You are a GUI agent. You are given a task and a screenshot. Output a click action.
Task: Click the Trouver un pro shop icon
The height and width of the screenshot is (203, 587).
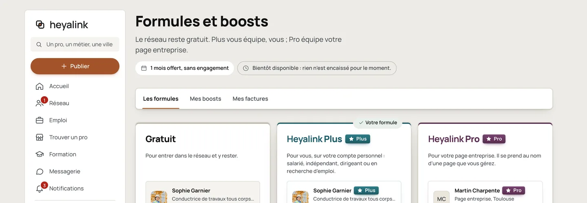pyautogui.click(x=40, y=137)
